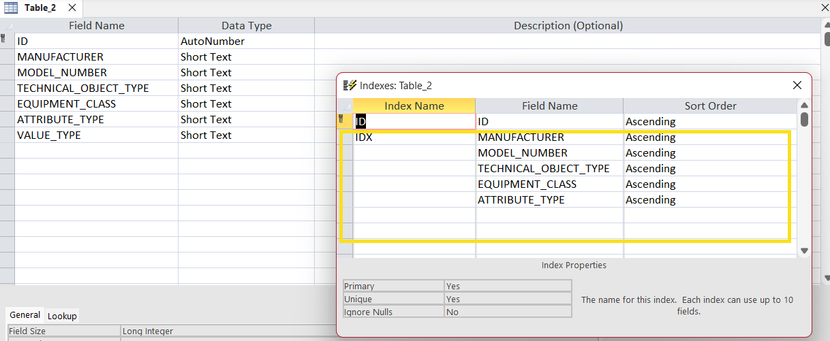Click the Index Name column header
Viewport: 830px width, 341px height.
(x=414, y=106)
